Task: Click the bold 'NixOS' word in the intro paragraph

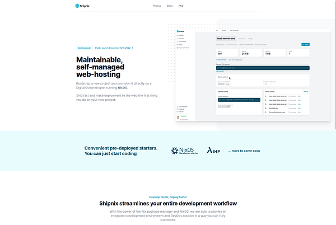Action: pos(122,88)
